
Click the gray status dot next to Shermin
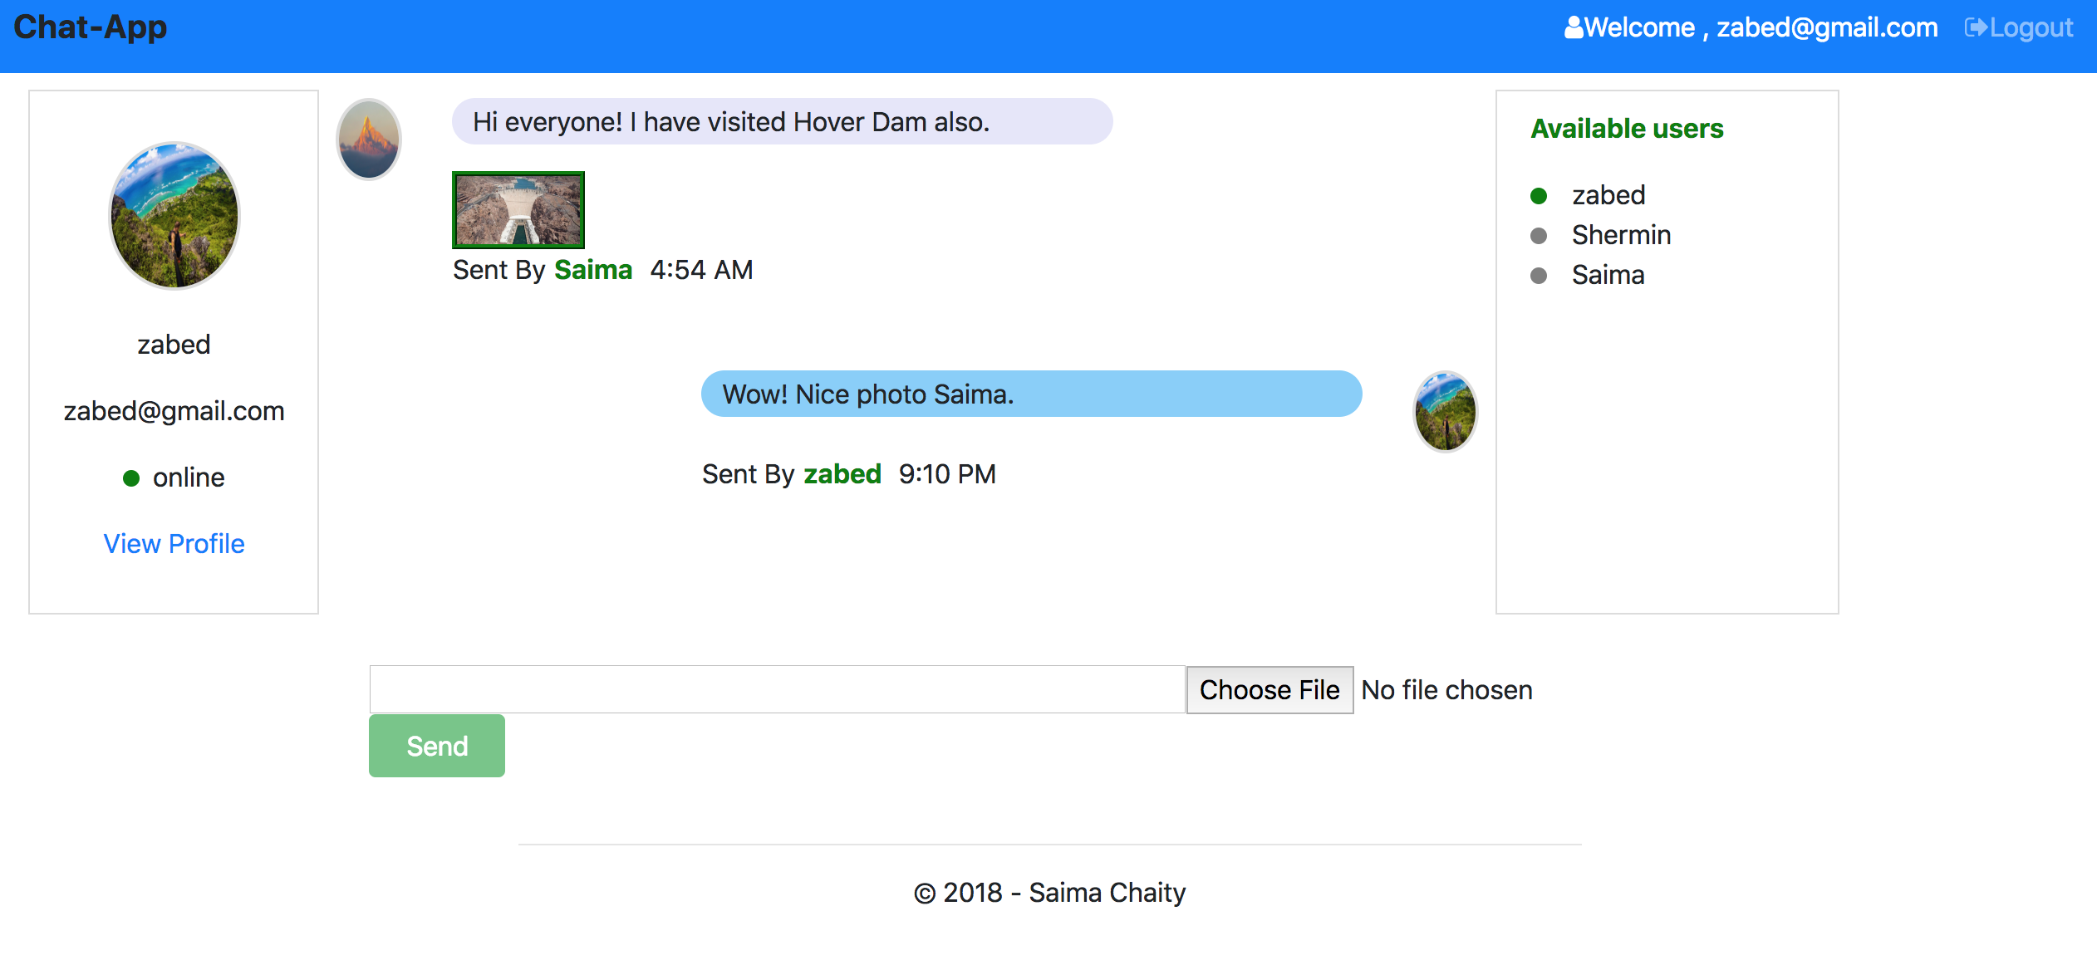click(x=1540, y=235)
